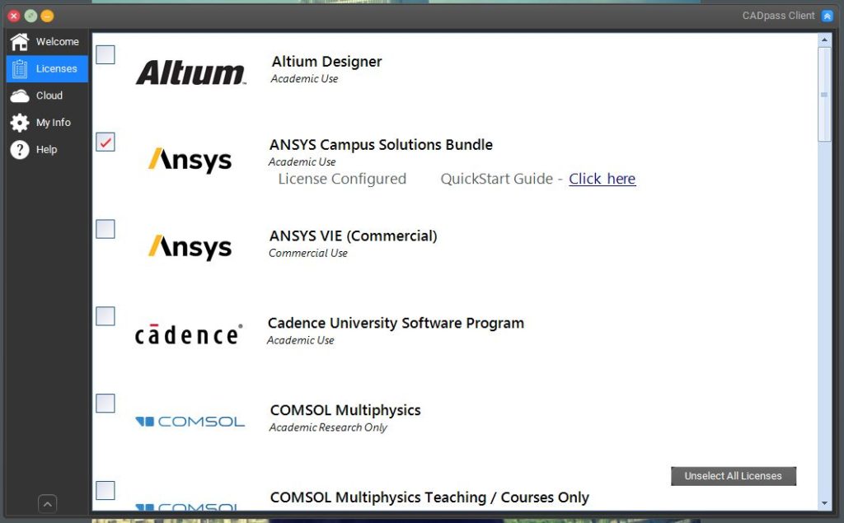Click 'Academic Research Only' label
The height and width of the screenshot is (523, 844).
328,427
